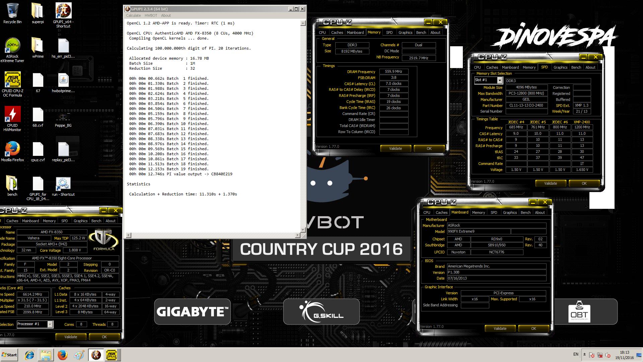Expand the Processor #1 selection dropdown

pyautogui.click(x=50, y=324)
